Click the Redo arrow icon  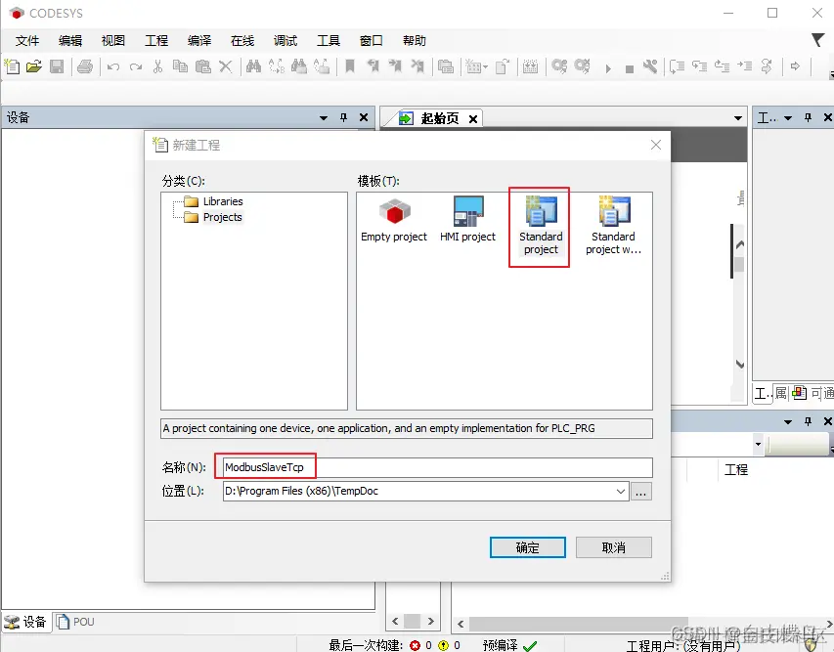tap(136, 67)
